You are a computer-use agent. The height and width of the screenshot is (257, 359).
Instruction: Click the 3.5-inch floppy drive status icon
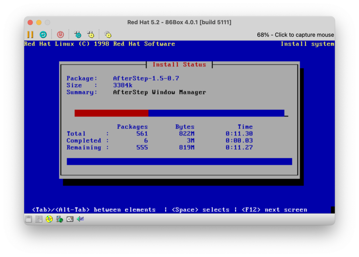(29, 219)
